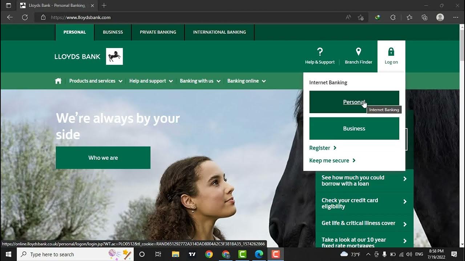This screenshot has width=465, height=261.
Task: Open the Windows Start menu
Action: [x=8, y=254]
